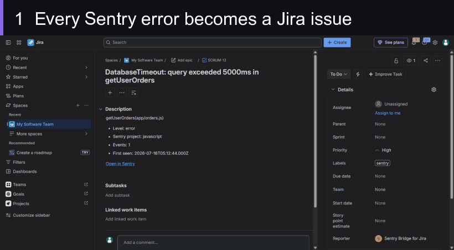Viewport: 454px width, 250px height.
Task: Open the notifications bell
Action: point(415,42)
